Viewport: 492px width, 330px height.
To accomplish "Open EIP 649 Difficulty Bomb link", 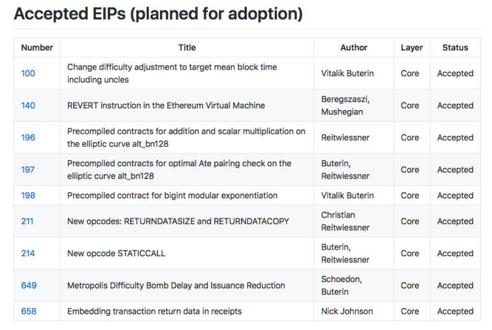I will 28,285.
